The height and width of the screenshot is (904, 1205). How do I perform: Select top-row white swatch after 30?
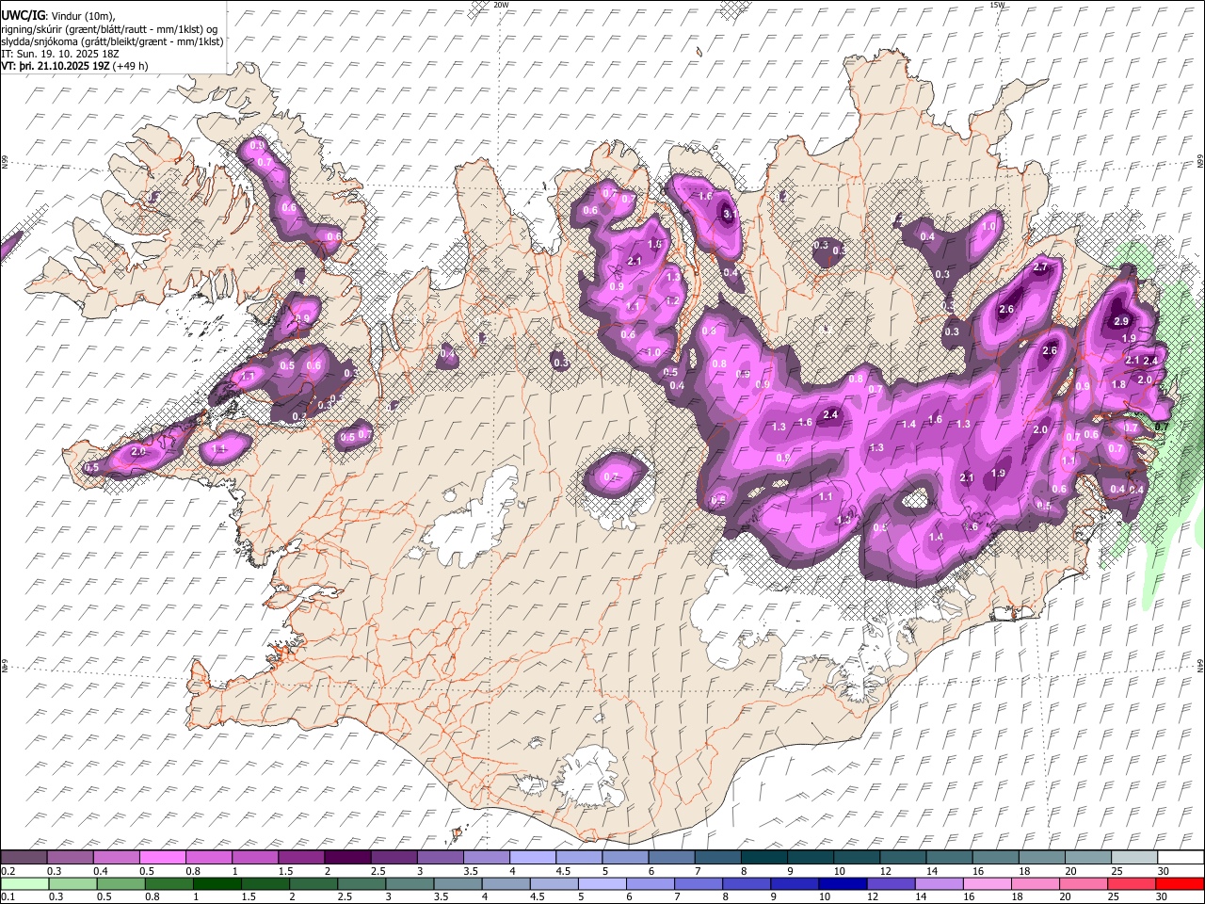click(x=1181, y=857)
